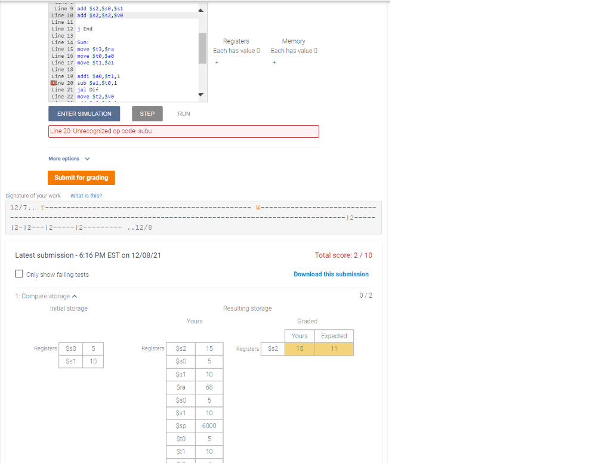Click the ENTER SIMULATION button

tap(84, 113)
